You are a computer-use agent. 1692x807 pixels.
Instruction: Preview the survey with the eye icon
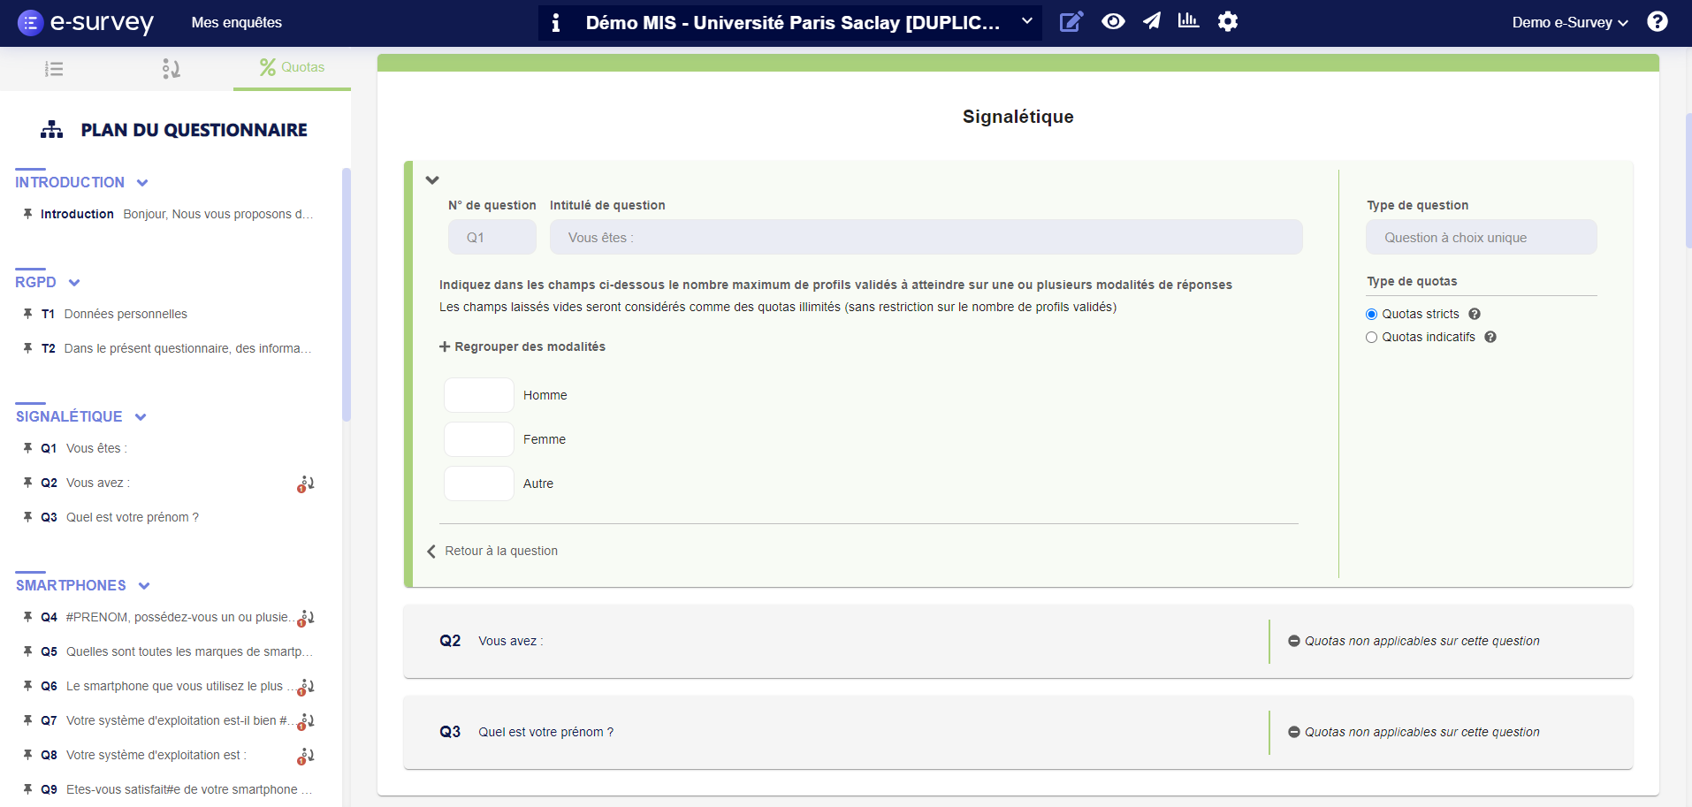(x=1112, y=21)
